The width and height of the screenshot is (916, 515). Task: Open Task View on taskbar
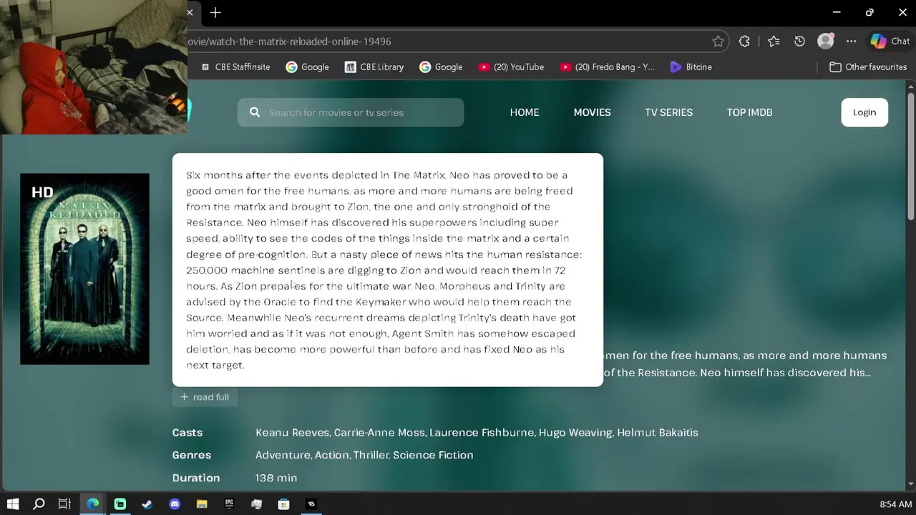(64, 504)
